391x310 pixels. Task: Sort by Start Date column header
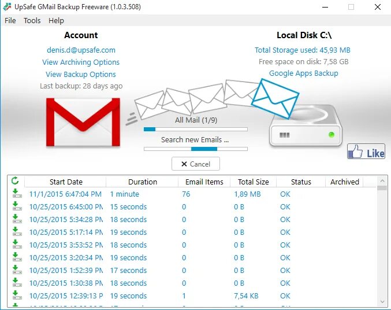[66, 182]
